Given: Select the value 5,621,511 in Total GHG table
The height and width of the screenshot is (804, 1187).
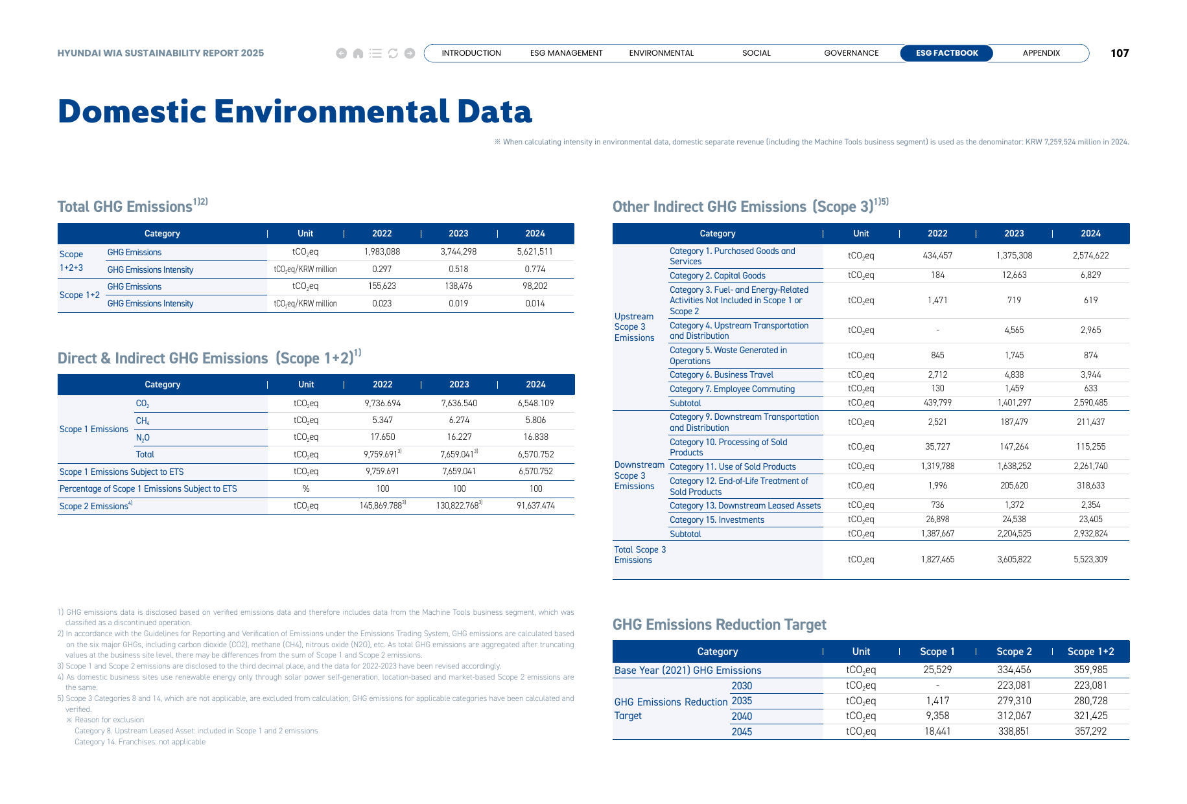Looking at the screenshot, I should pyautogui.click(x=535, y=252).
